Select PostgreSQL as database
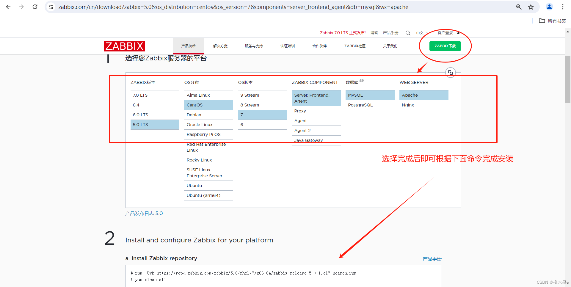Viewport: 571px width, 287px height. (x=370, y=105)
